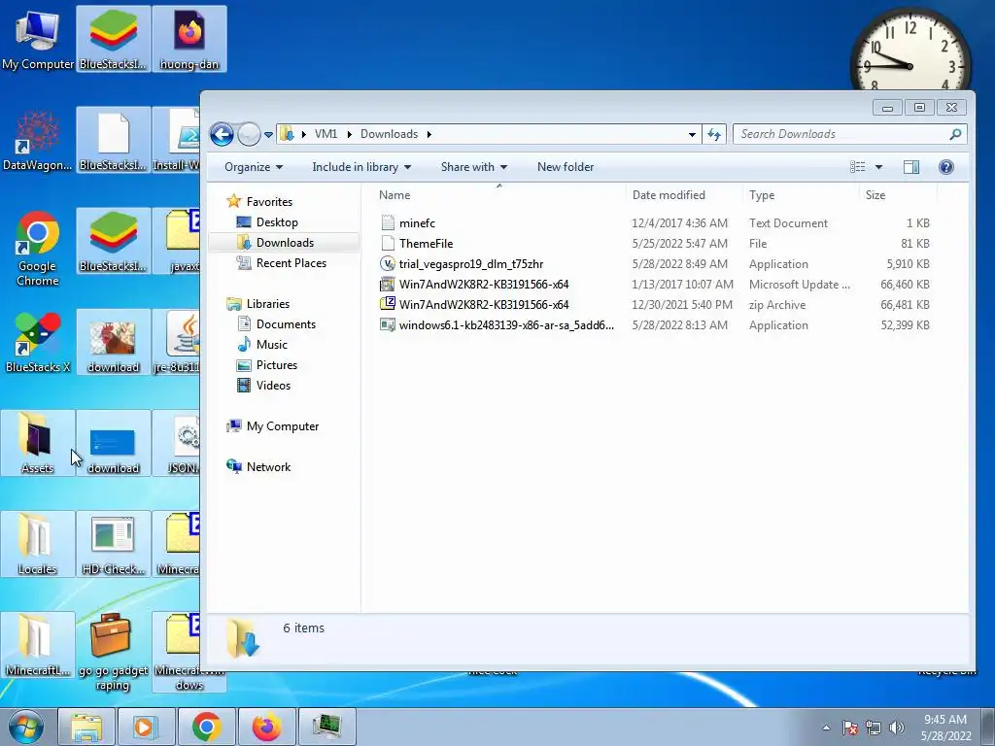The image size is (995, 746).
Task: Select My Computer in navigation pane
Action: pyautogui.click(x=283, y=426)
